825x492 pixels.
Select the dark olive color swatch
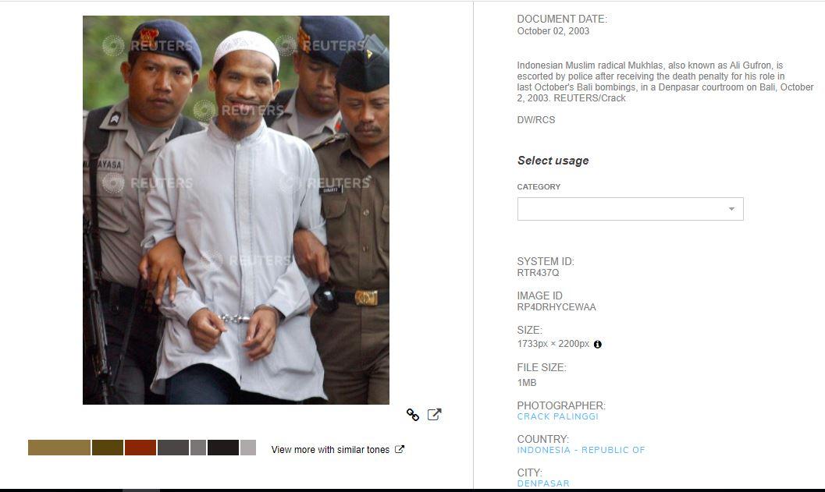pyautogui.click(x=108, y=448)
